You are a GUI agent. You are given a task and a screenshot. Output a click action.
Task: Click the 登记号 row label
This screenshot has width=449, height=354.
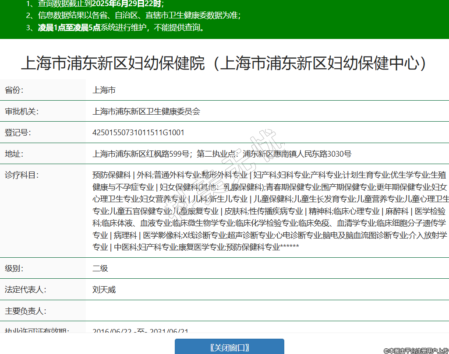pyautogui.click(x=18, y=133)
